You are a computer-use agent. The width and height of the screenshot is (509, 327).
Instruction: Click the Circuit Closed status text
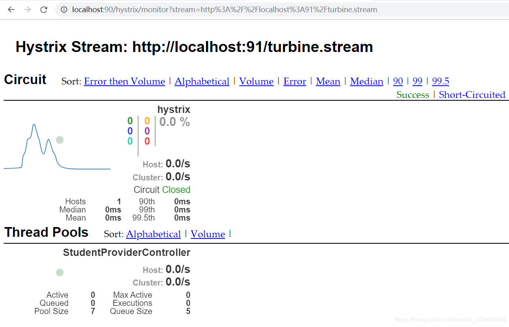point(162,190)
